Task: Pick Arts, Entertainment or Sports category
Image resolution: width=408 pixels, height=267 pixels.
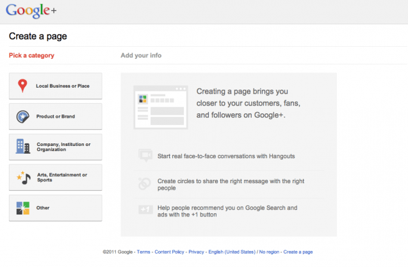Action: click(x=56, y=177)
